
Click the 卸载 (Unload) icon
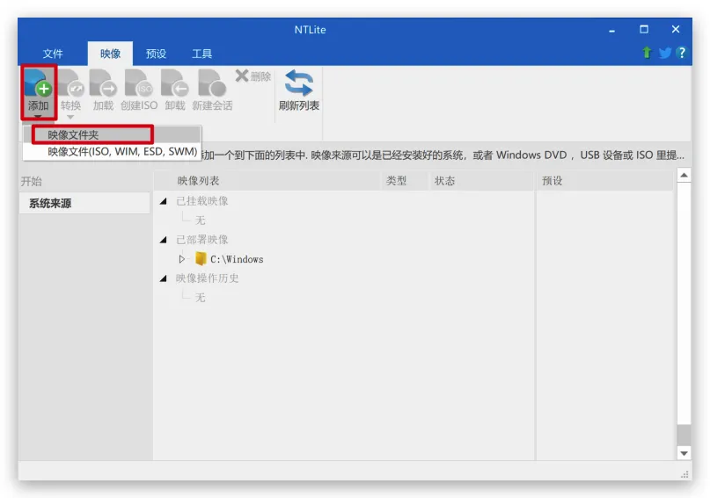(x=175, y=84)
